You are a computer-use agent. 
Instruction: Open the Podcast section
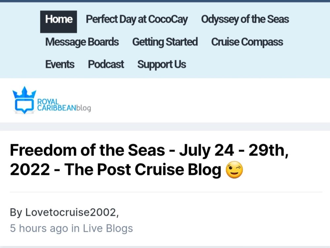(x=106, y=64)
